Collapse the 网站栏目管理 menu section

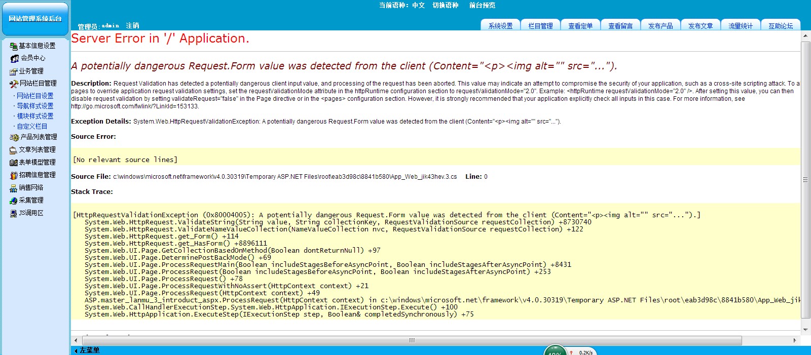click(38, 84)
